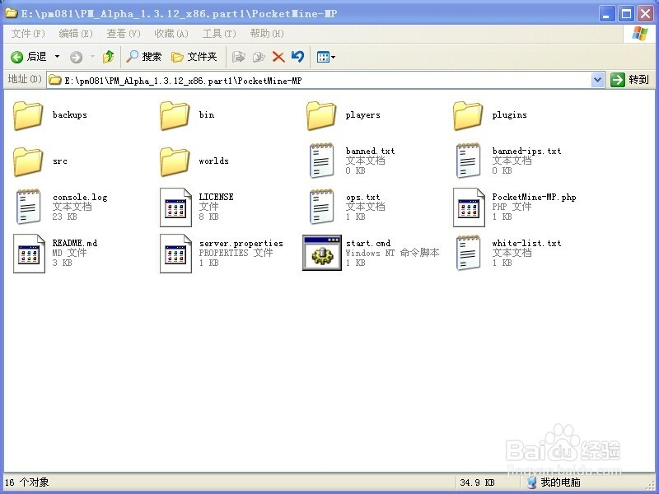The width and height of the screenshot is (659, 494).
Task: Select the banned.txt file icon
Action: tap(321, 161)
